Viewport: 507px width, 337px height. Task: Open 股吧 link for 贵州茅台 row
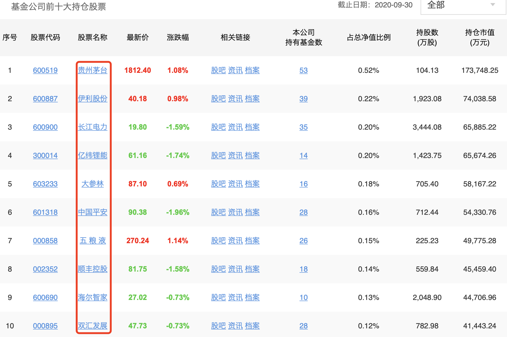tap(219, 70)
